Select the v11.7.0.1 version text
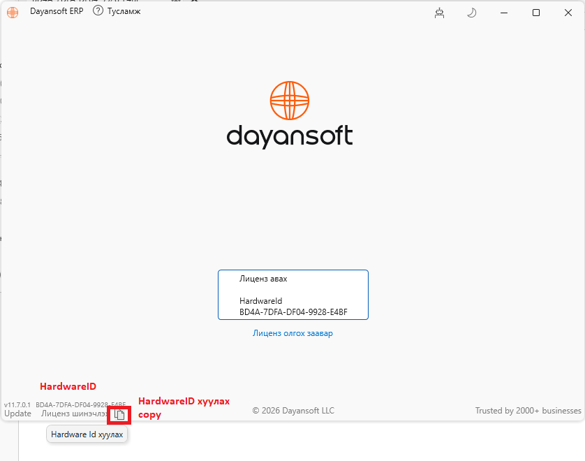Screen dimensions: 585x461 [17, 404]
